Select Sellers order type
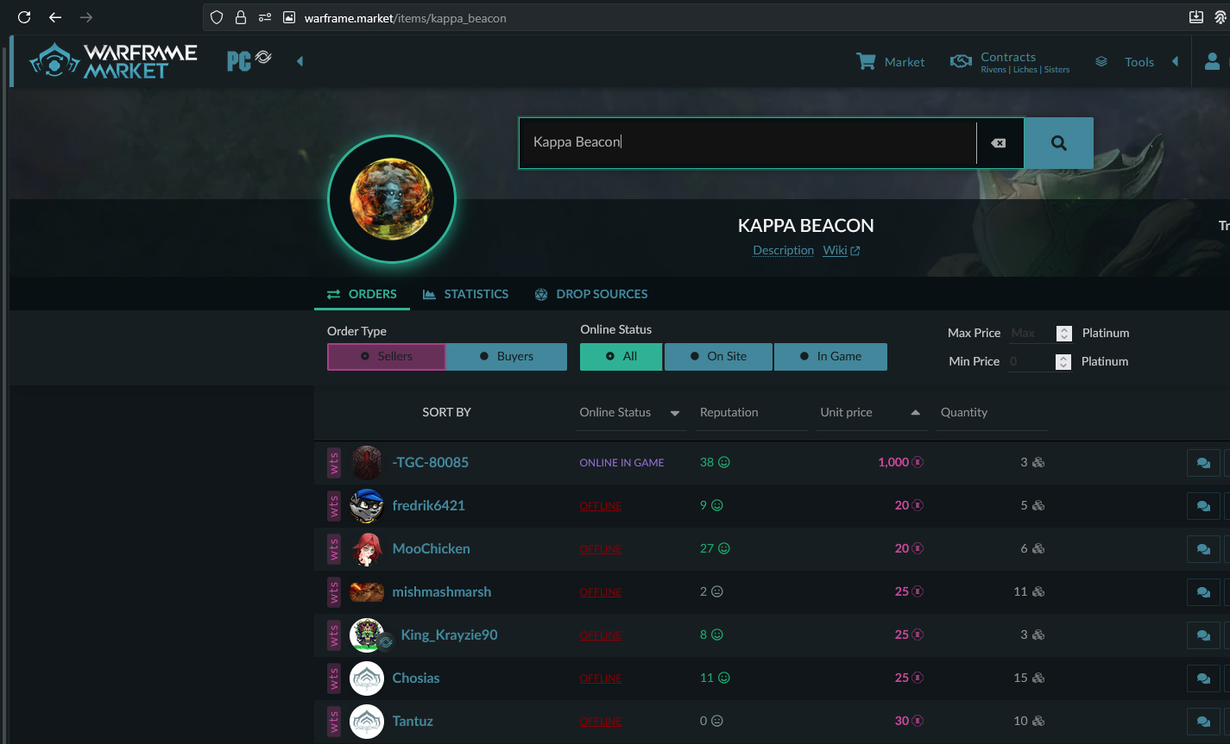 click(387, 356)
